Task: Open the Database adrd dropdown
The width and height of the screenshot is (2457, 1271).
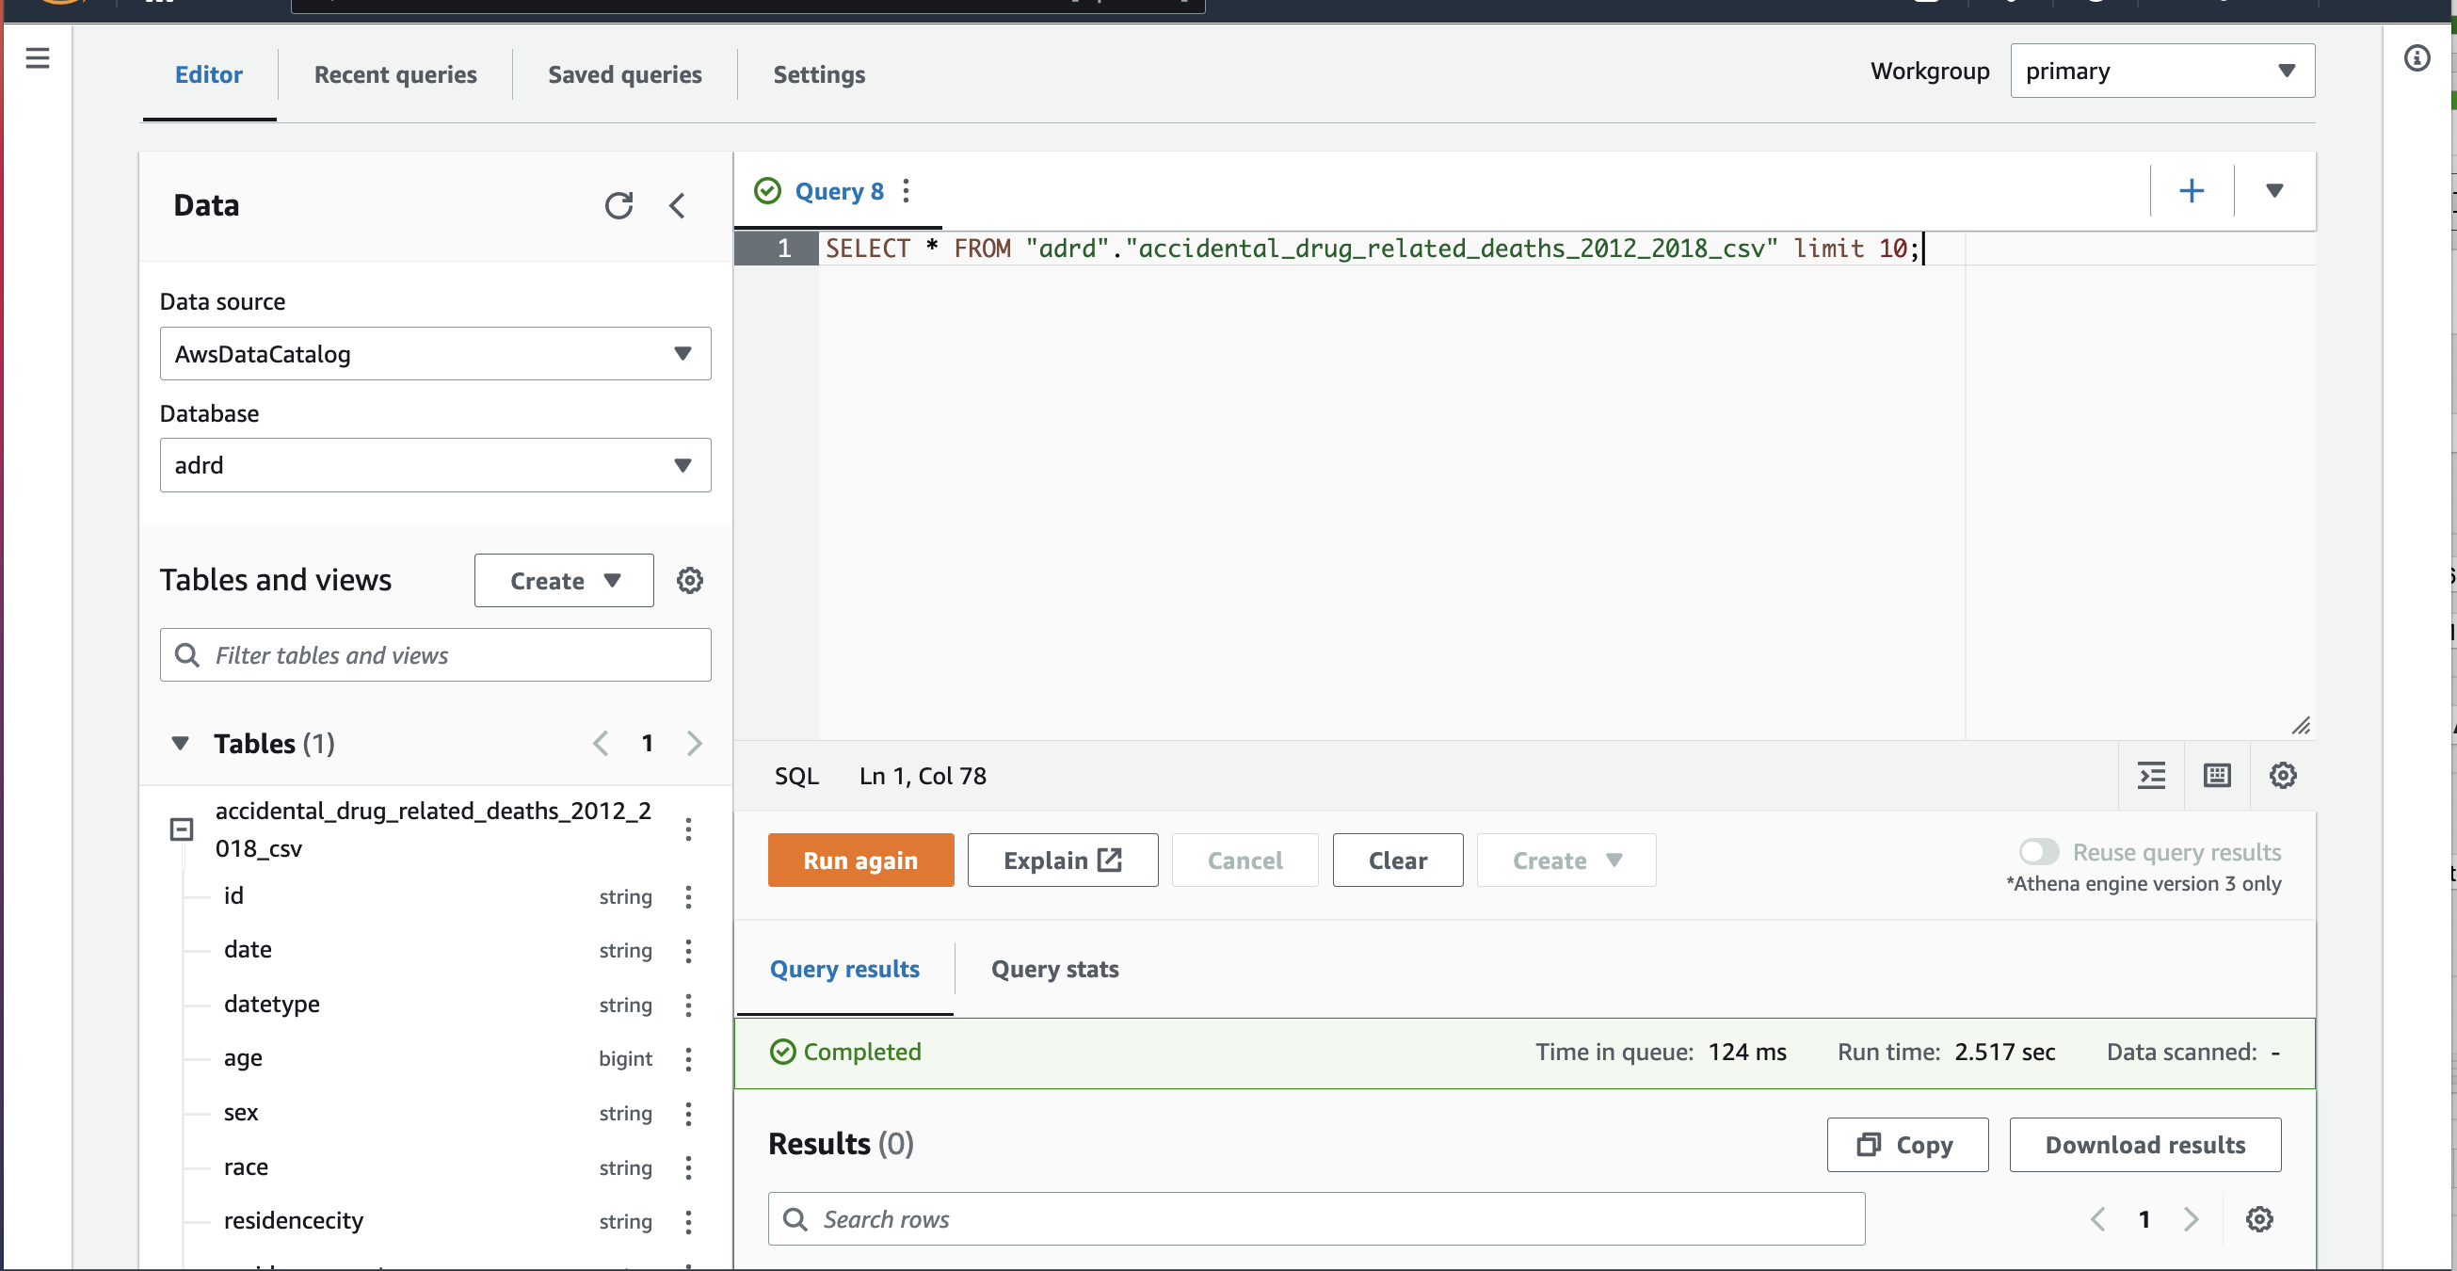Action: [435, 465]
